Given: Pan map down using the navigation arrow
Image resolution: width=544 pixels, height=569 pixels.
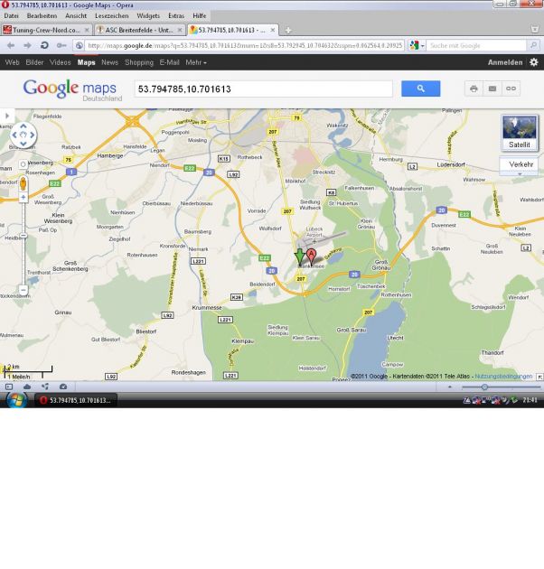Looking at the screenshot, I should point(23,144).
